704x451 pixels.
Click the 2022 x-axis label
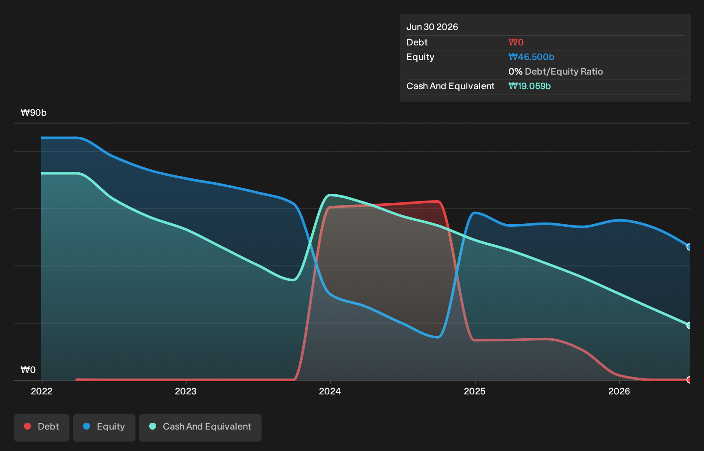pyautogui.click(x=42, y=391)
